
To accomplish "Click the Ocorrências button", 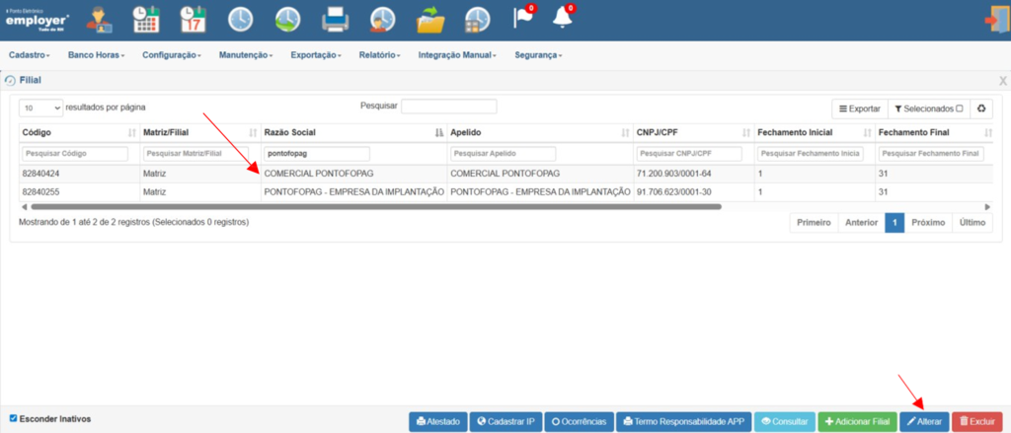I will pos(579,422).
